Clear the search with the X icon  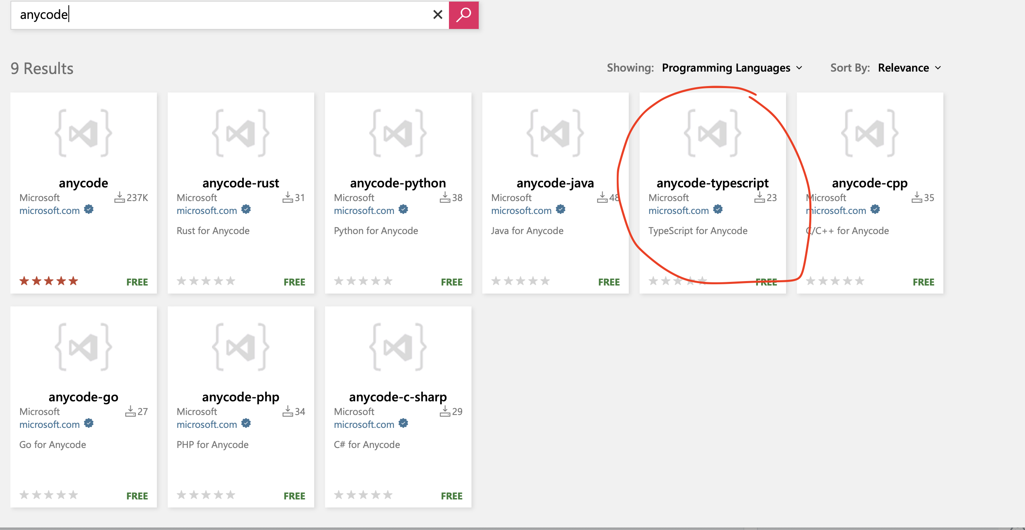point(437,14)
